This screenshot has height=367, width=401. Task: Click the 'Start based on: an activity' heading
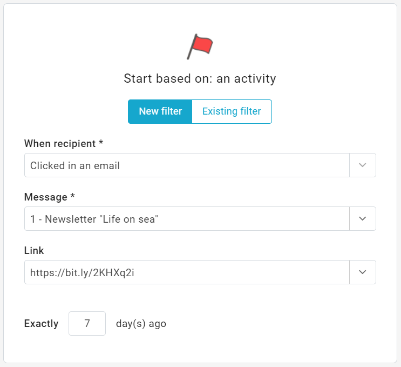[200, 79]
